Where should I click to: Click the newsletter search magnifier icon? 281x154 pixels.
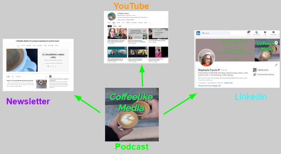46,77
